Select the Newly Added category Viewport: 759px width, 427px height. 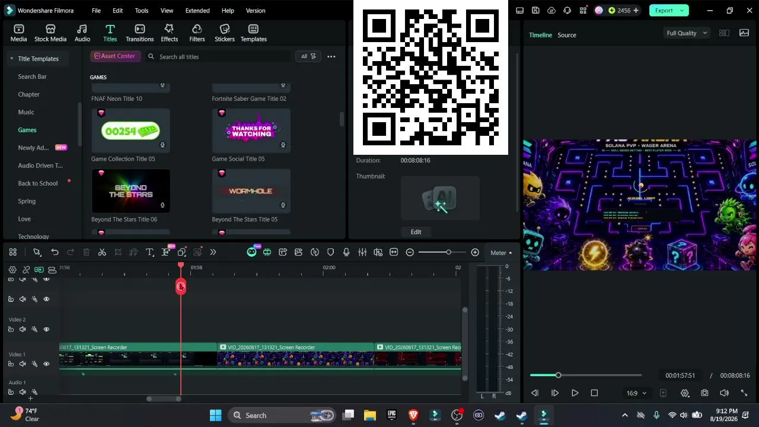[x=42, y=148]
